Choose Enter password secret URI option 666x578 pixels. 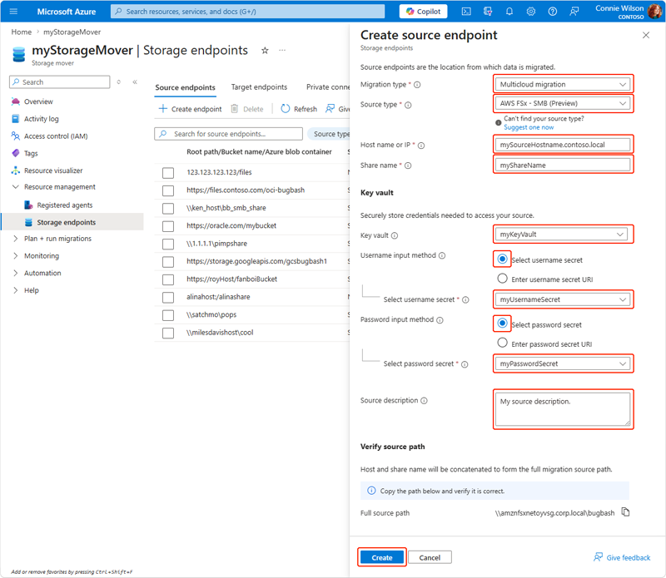pyautogui.click(x=503, y=343)
